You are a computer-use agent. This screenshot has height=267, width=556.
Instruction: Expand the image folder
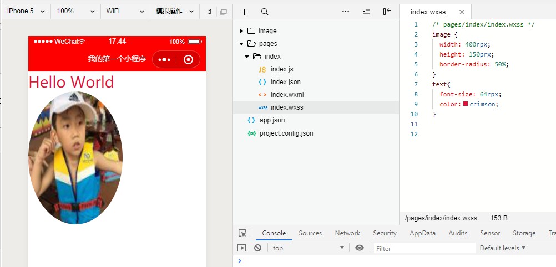click(x=241, y=31)
